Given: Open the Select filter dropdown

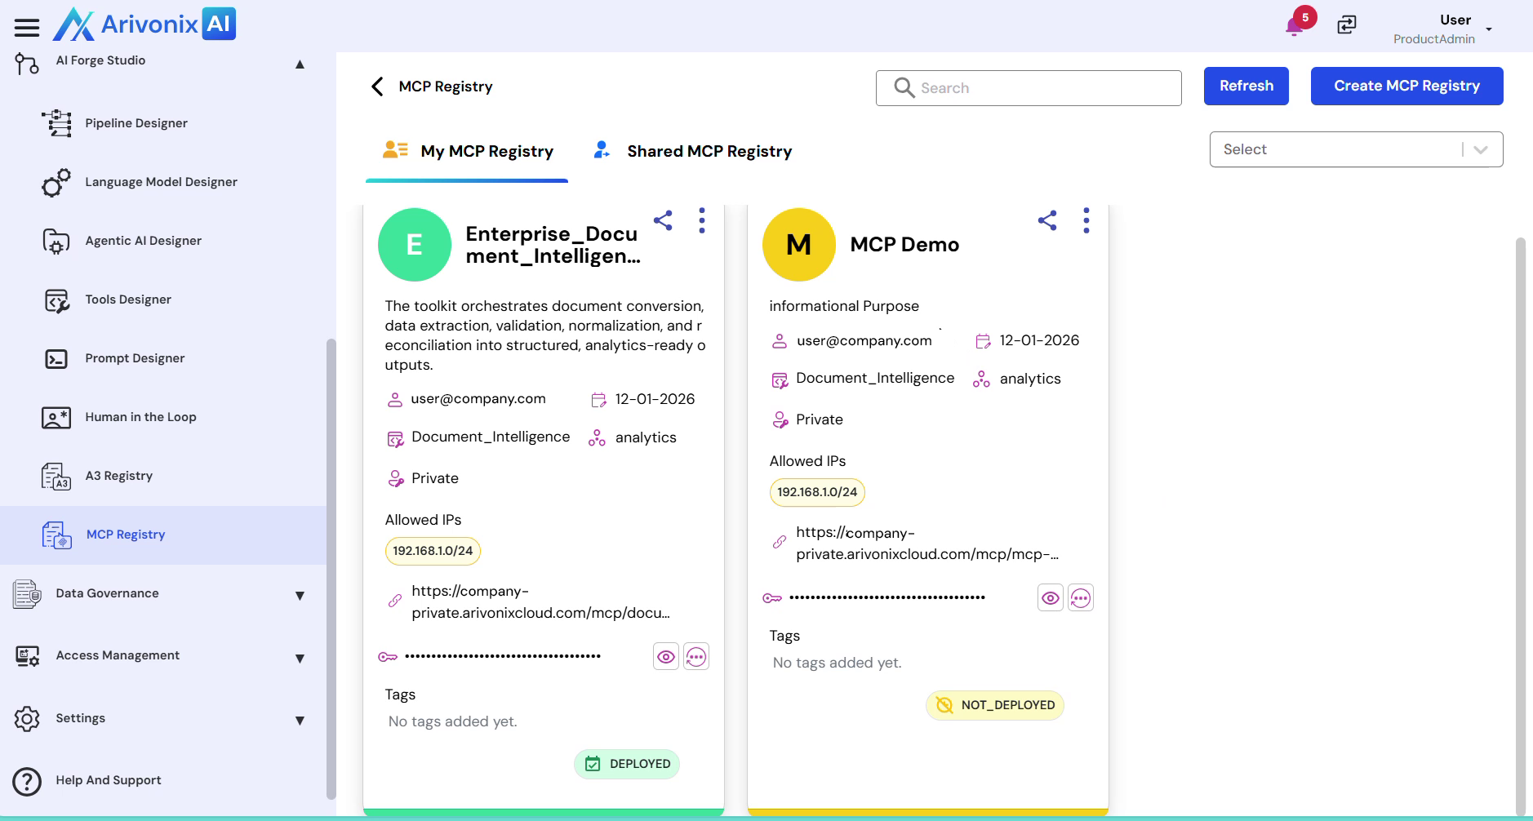Looking at the screenshot, I should coord(1356,149).
